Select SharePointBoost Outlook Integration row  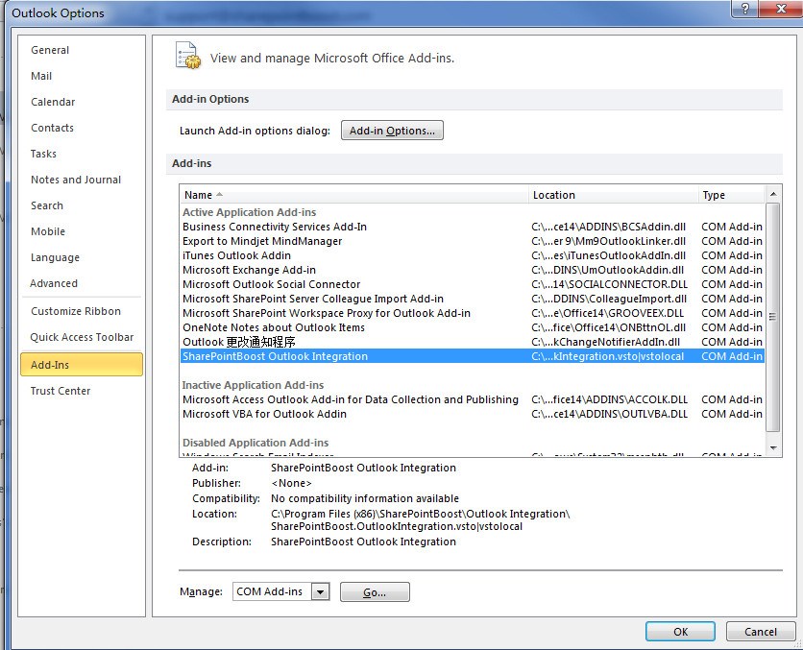click(473, 356)
